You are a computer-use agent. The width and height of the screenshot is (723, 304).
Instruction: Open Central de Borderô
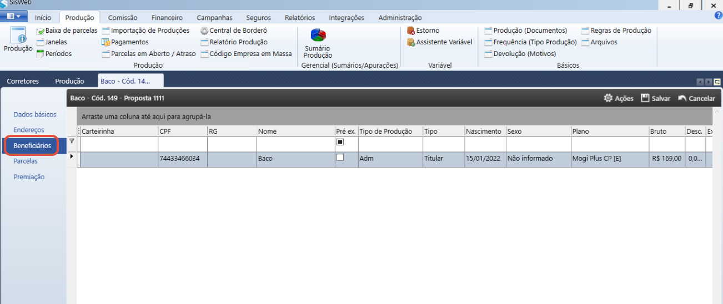[x=234, y=31]
